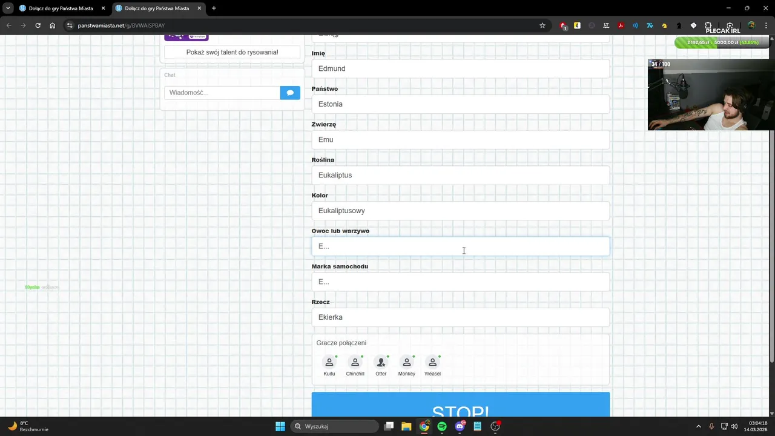Open the OBS Studio taskbar icon
The image size is (775, 436).
click(x=495, y=426)
